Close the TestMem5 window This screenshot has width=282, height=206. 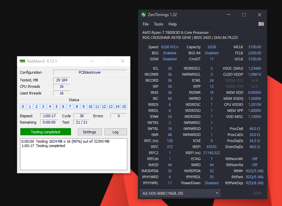point(123,61)
